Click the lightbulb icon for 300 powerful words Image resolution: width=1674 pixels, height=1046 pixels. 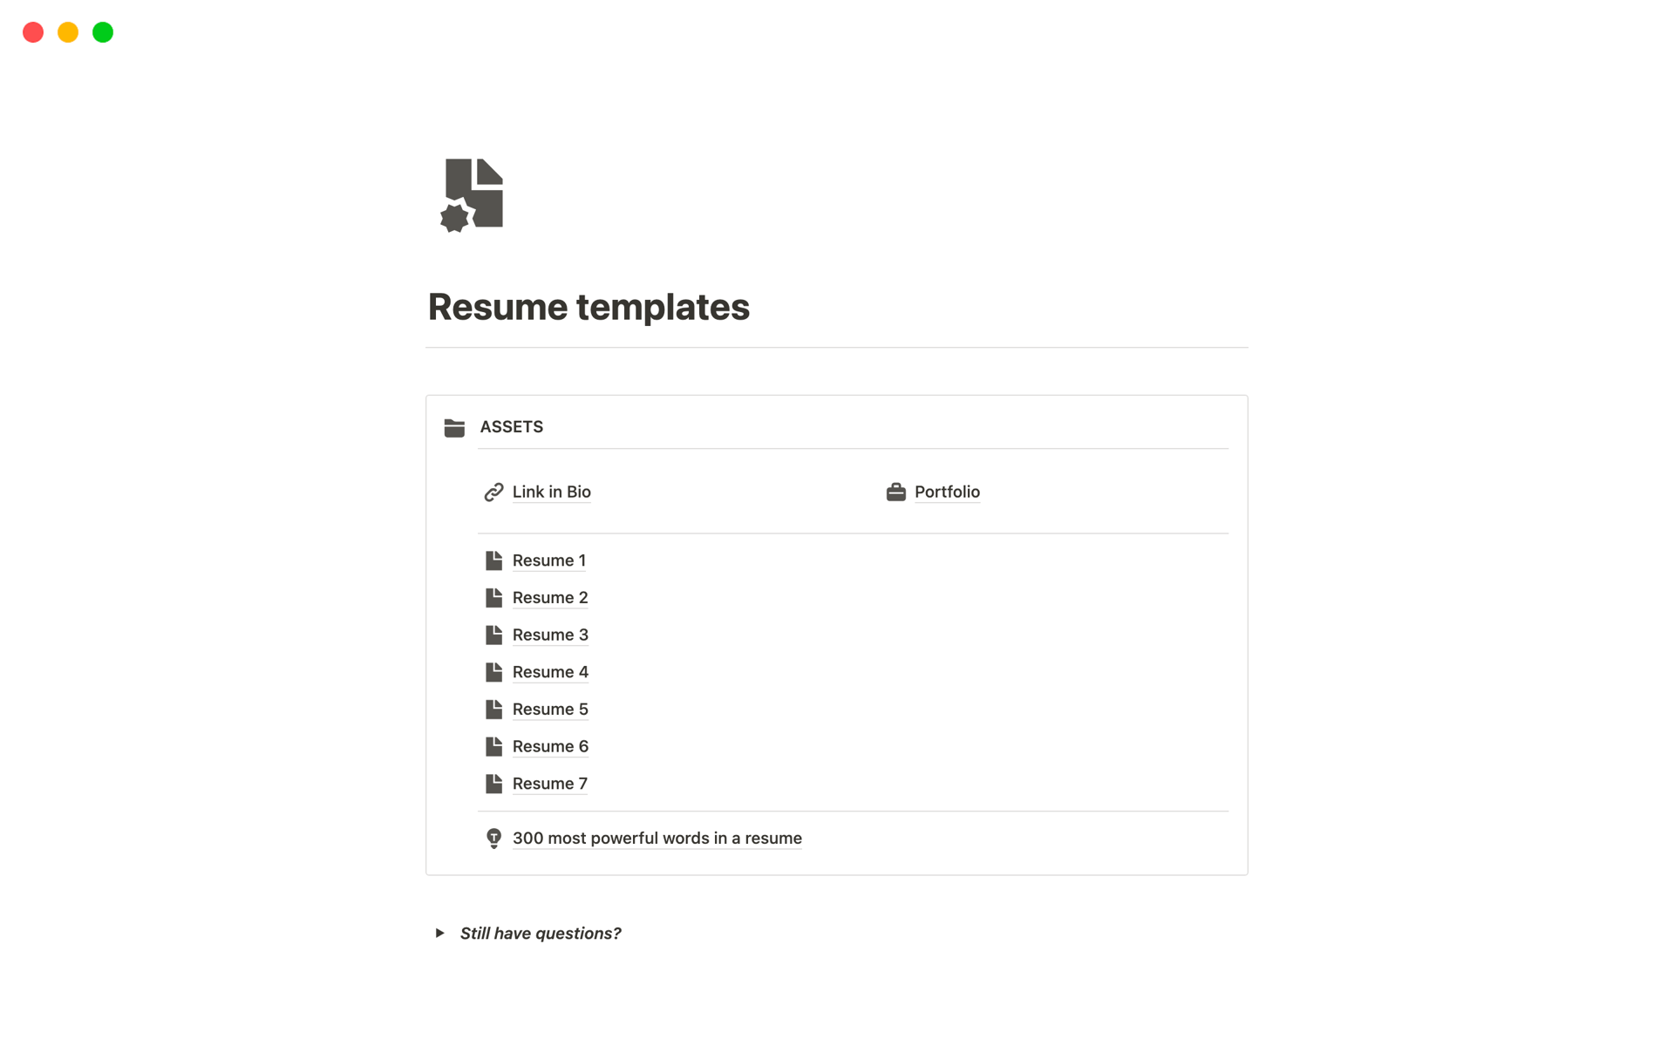coord(493,838)
